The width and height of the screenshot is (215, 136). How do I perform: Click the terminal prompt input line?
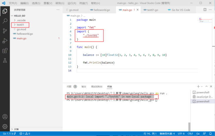pyautogui.click(x=112, y=100)
